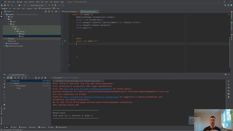Image resolution: width=233 pixels, height=131 pixels.
Task: Click the Debug bug icon in toolbar
Action: pyautogui.click(x=52, y=5)
